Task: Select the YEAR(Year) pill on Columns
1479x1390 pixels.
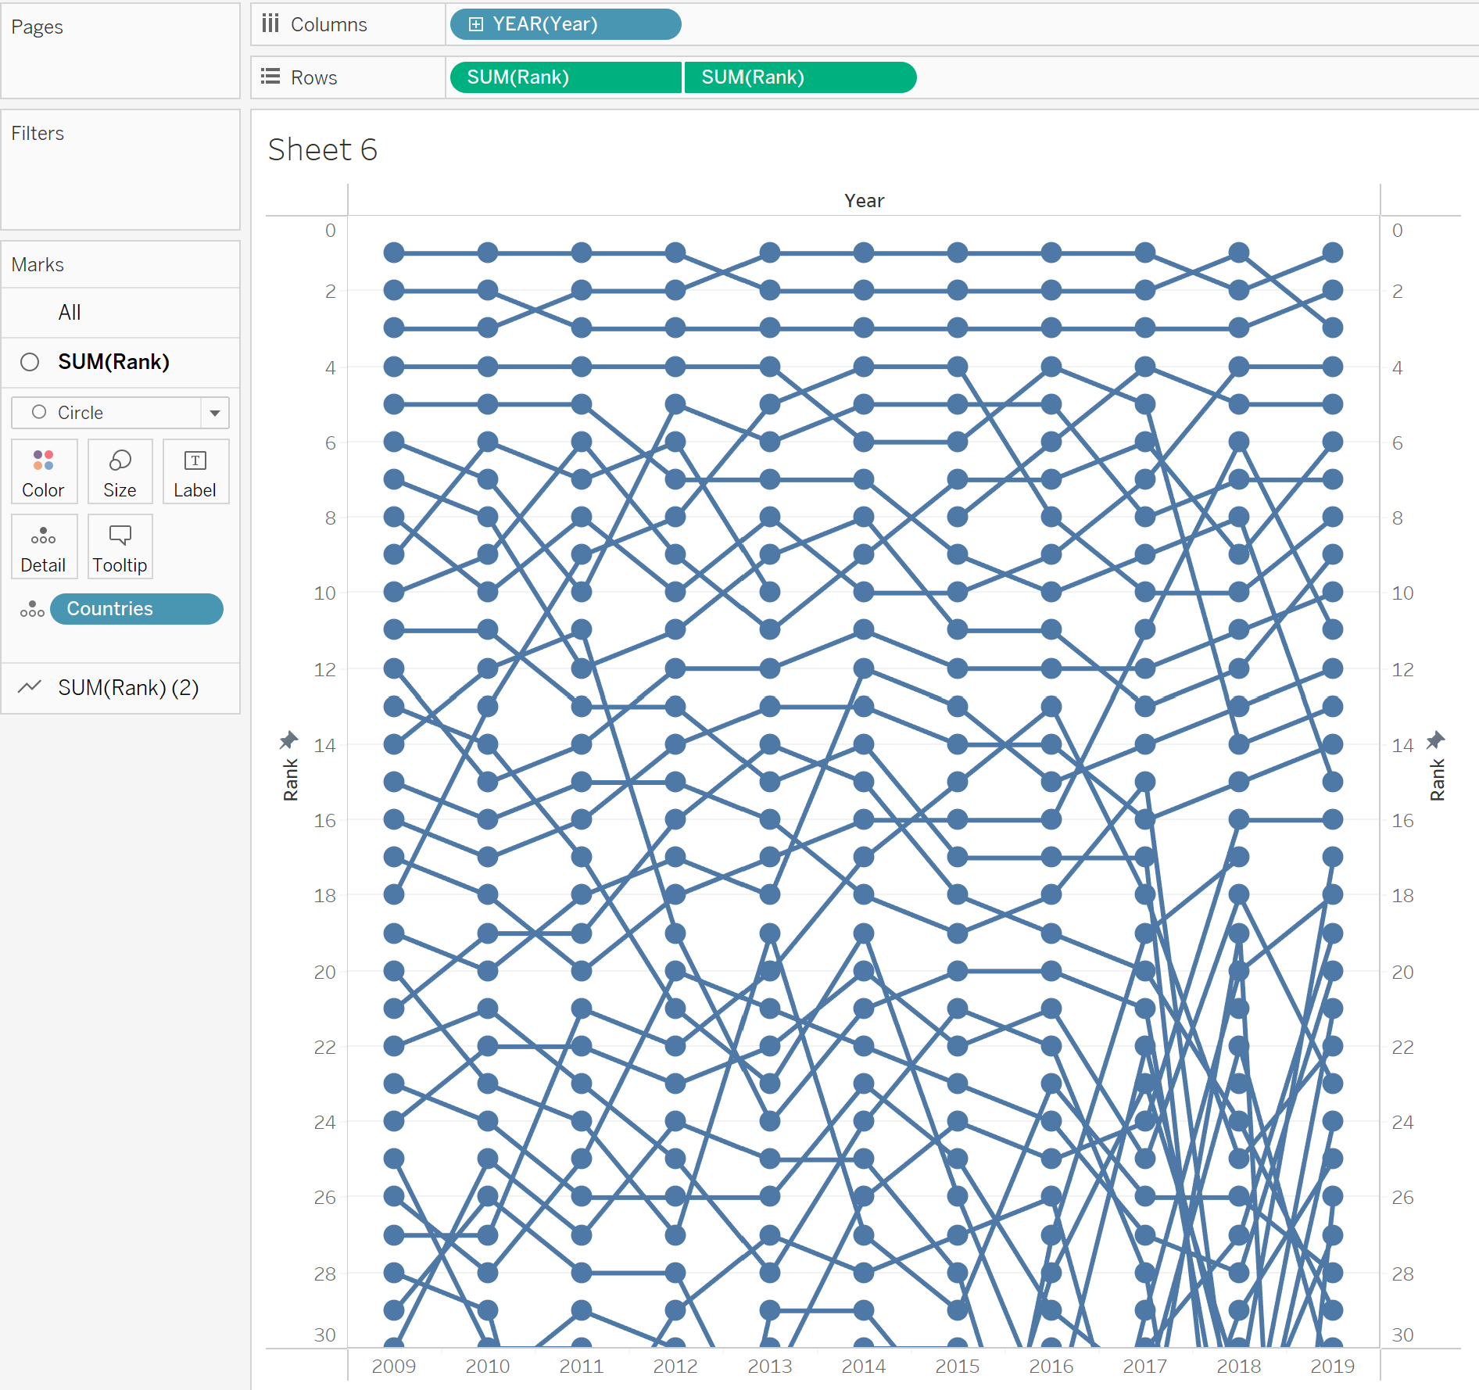Action: click(566, 24)
